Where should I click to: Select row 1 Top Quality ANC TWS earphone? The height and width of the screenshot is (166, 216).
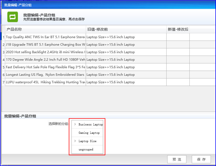click(x=45, y=37)
